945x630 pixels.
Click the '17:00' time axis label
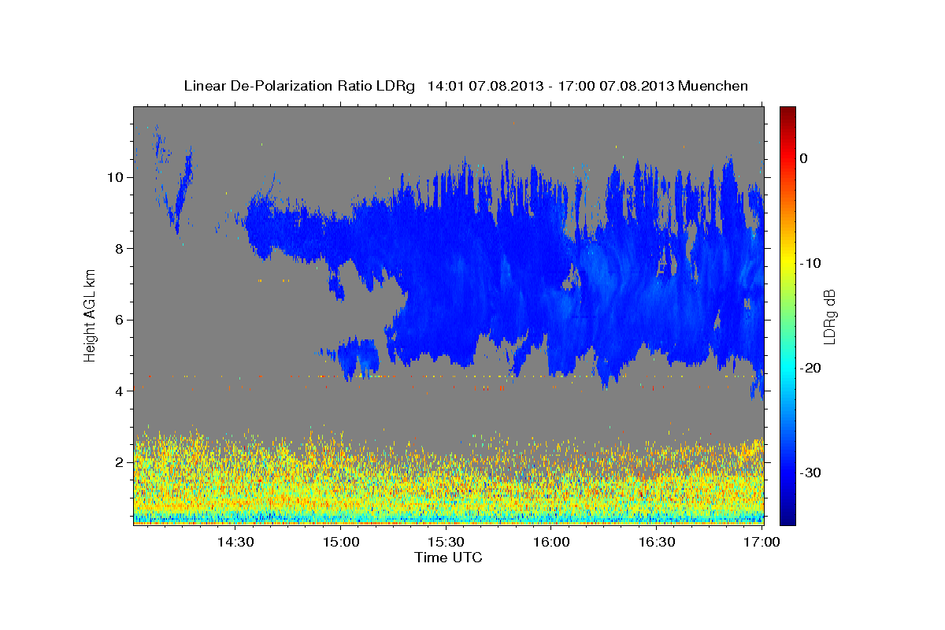tap(762, 543)
